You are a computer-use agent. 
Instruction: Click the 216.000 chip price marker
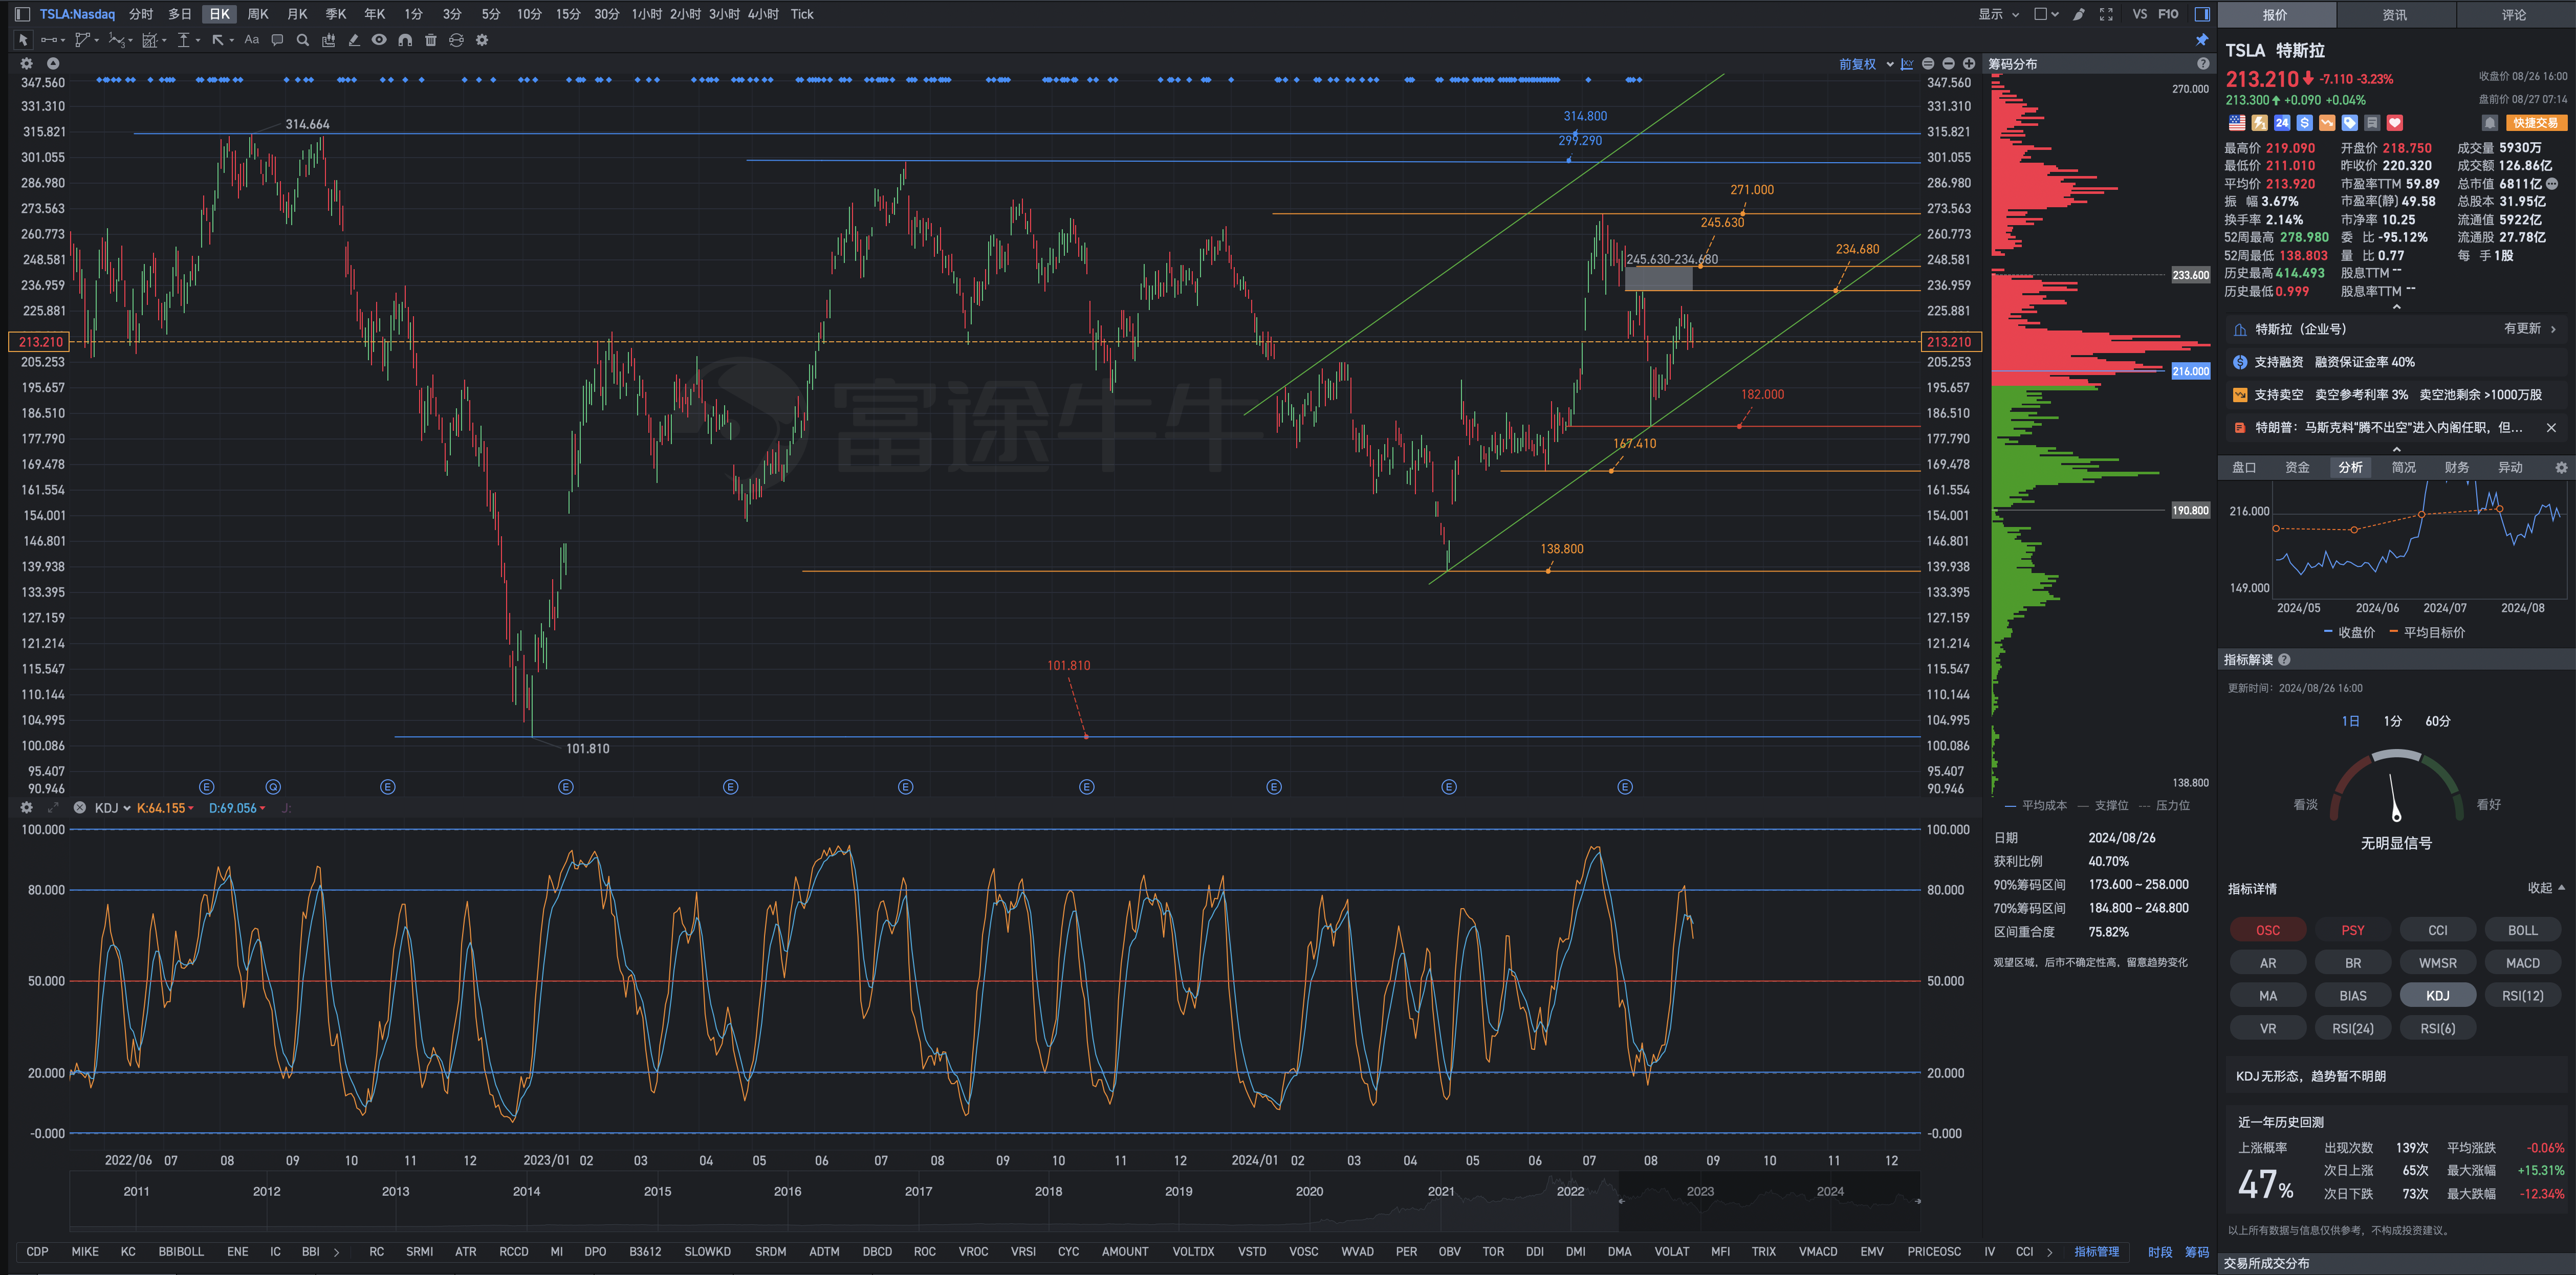tap(2190, 371)
